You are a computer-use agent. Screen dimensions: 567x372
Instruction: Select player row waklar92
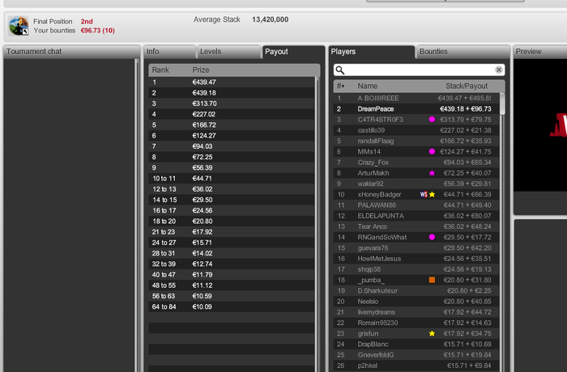[416, 184]
